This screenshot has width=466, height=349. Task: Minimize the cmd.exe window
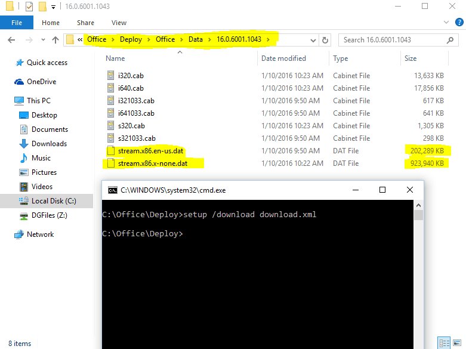[x=356, y=190]
